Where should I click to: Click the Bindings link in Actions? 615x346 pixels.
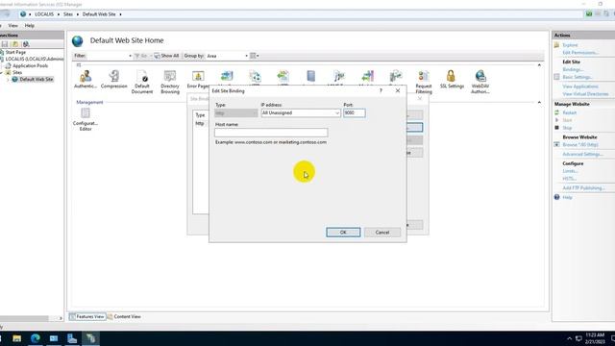[x=573, y=69]
